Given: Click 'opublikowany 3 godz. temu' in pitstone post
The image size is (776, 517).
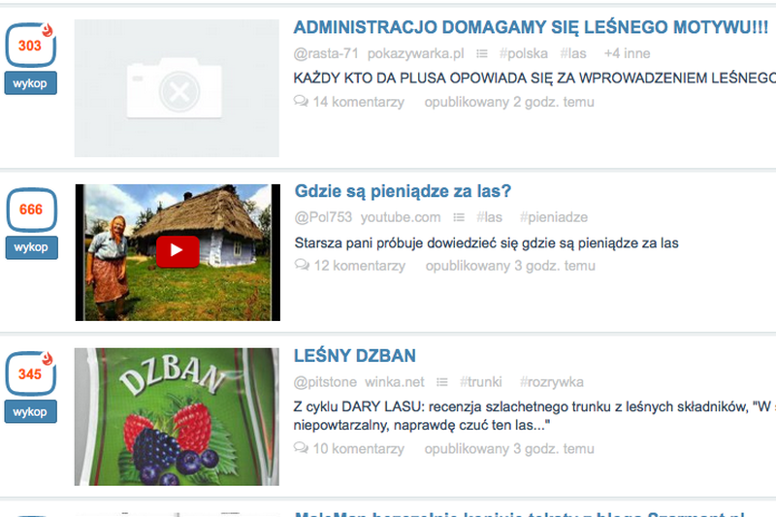Looking at the screenshot, I should pyautogui.click(x=509, y=449).
